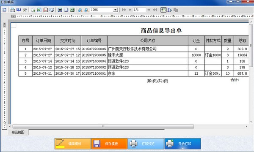This screenshot has height=152, width=254.
Task: Click the horizontal scrollbar right arrow
Action: tap(246, 126)
